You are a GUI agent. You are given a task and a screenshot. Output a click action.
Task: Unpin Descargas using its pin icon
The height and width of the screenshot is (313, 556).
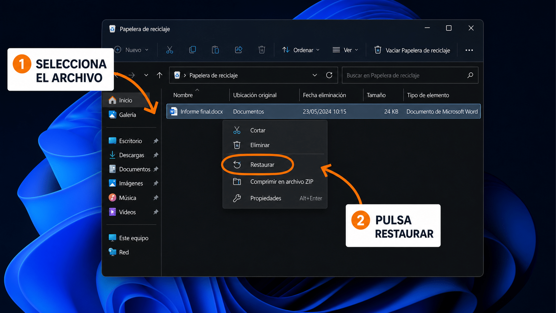coord(156,155)
